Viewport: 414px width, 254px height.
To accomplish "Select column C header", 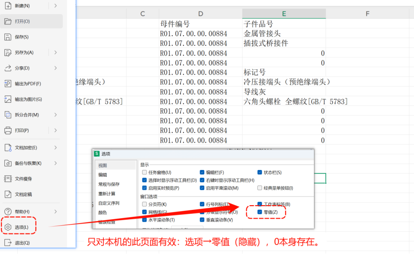I will tap(142, 14).
